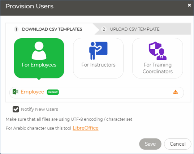Pick the For Training Coordinators card
Image resolution: width=194 pixels, height=154 pixels.
[x=158, y=58]
